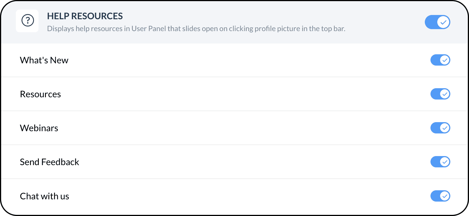Click the checkmark knob on Help Resources switch
This screenshot has width=469, height=216.
[444, 22]
